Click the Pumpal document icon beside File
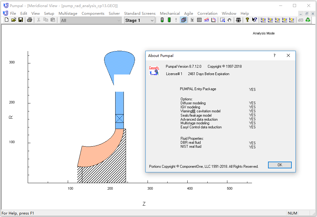317x217 pixels. click(x=6, y=13)
